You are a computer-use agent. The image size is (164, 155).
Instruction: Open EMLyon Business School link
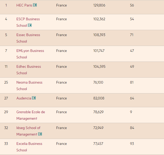(x=30, y=54)
